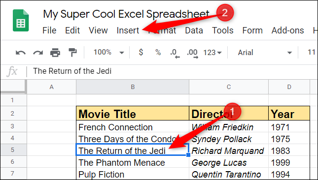Open the 123 number format dropdown
The image size is (318, 180).
point(212,53)
